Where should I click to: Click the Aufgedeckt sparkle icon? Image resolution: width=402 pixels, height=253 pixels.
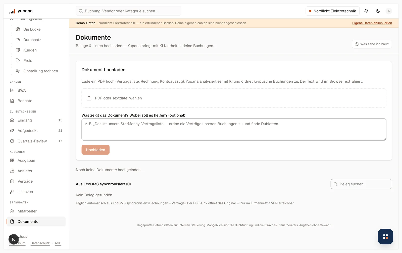coord(12,131)
